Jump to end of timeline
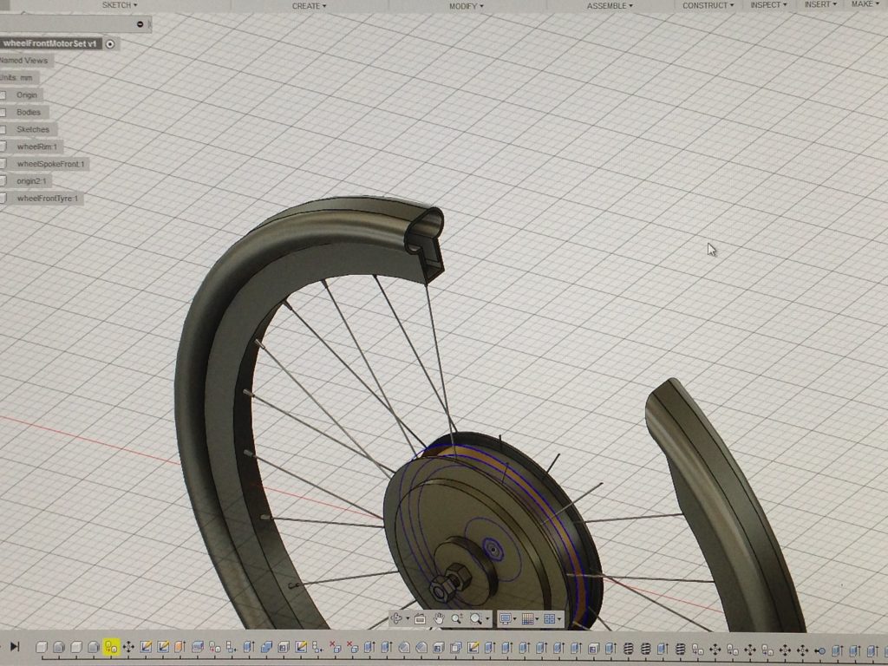 pos(15,647)
